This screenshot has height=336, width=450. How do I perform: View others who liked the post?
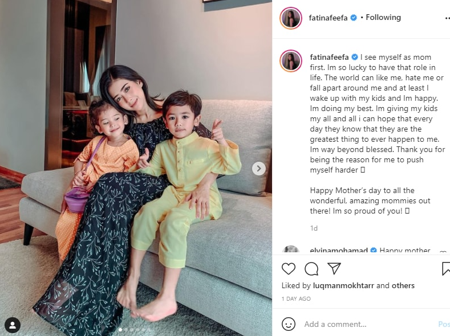pos(403,285)
